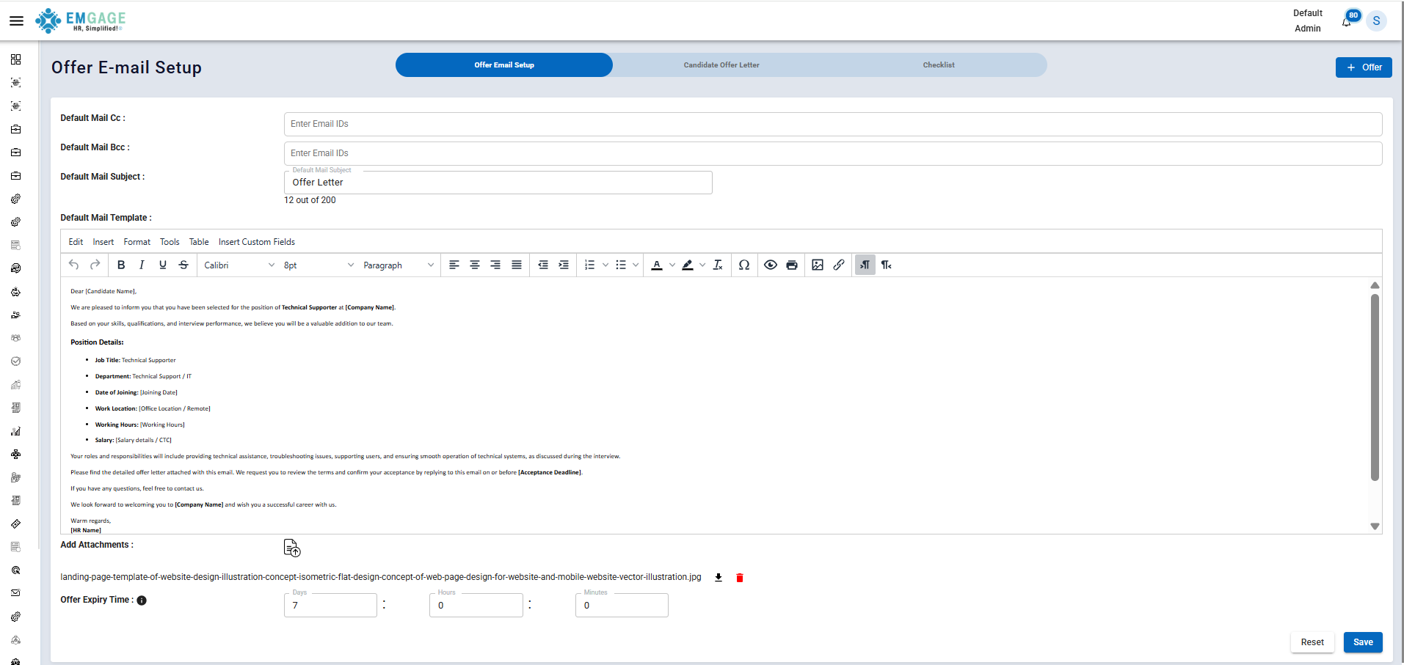This screenshot has width=1404, height=665.
Task: Insert an image into the mail template
Action: 817,265
